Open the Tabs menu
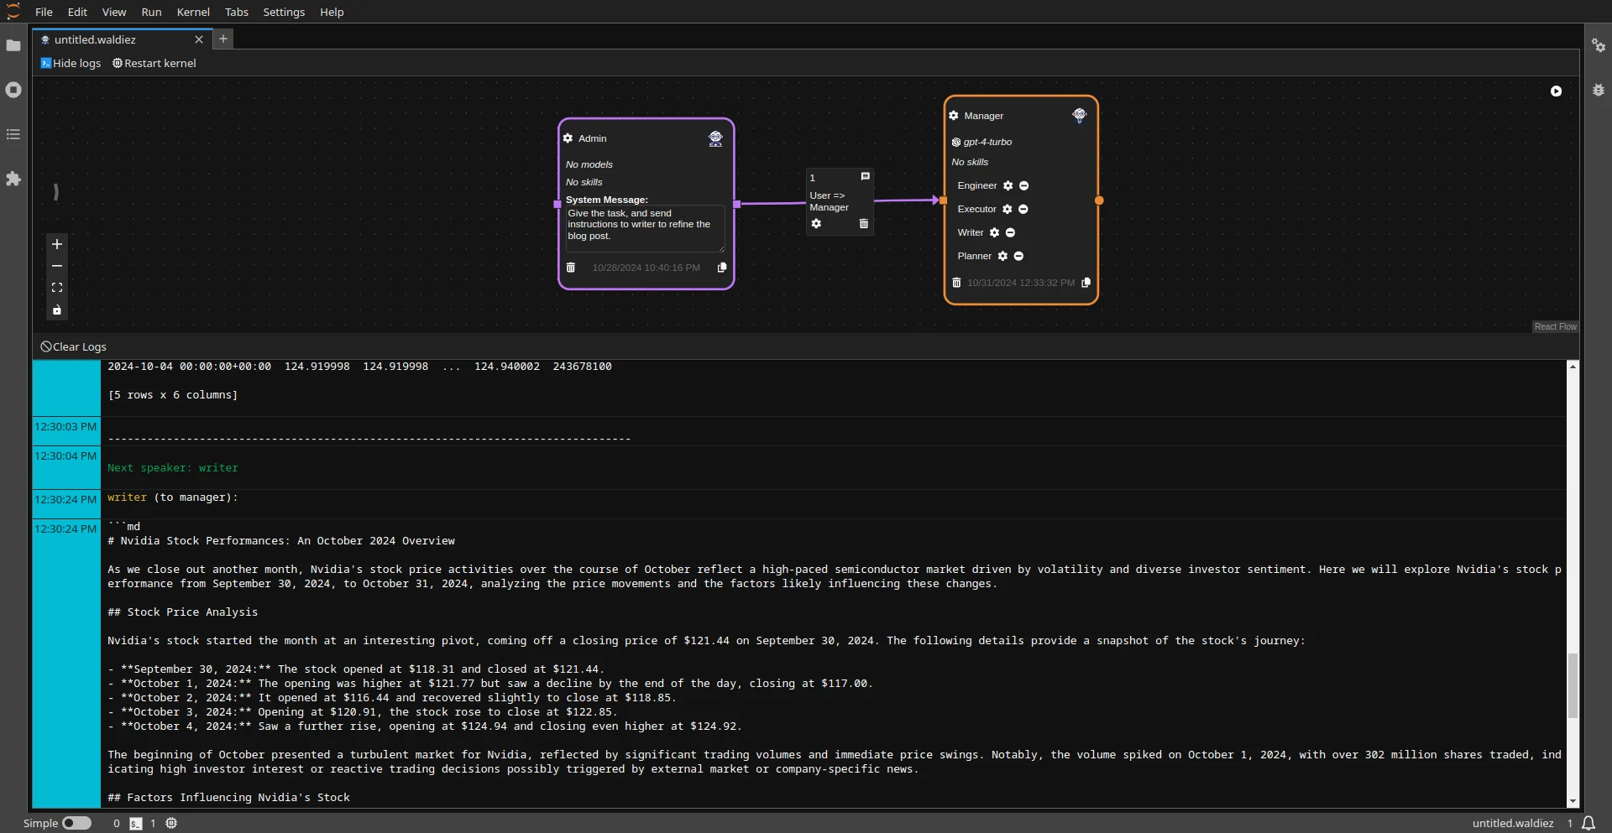Image resolution: width=1612 pixels, height=833 pixels. (x=237, y=12)
